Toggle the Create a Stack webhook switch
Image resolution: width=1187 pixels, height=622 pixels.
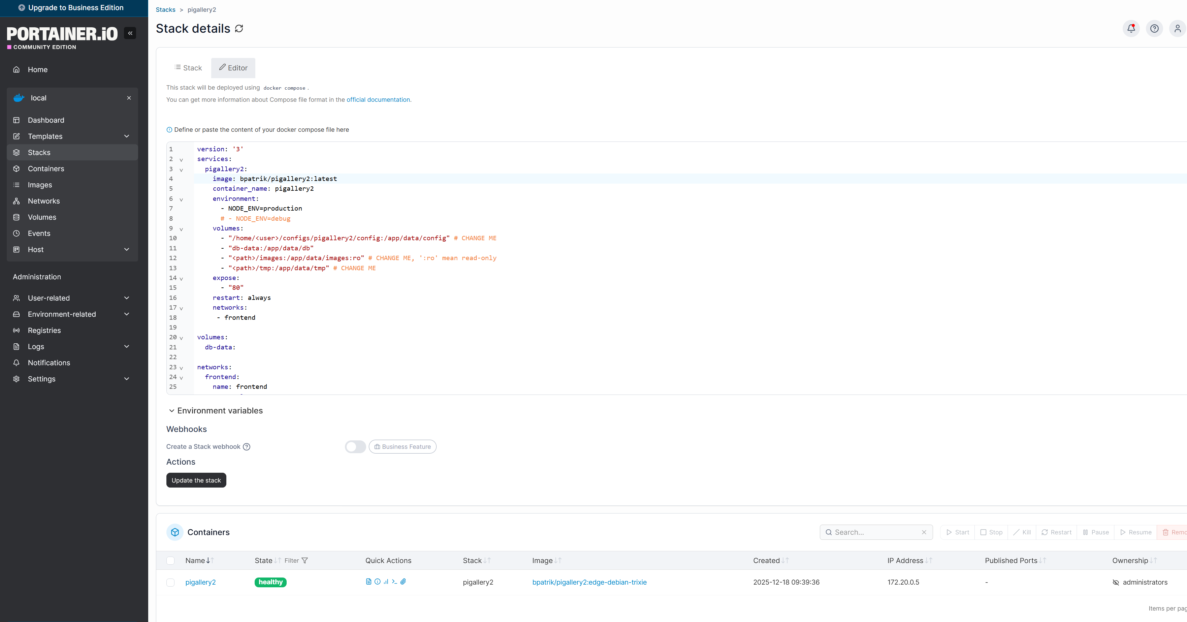[355, 446]
